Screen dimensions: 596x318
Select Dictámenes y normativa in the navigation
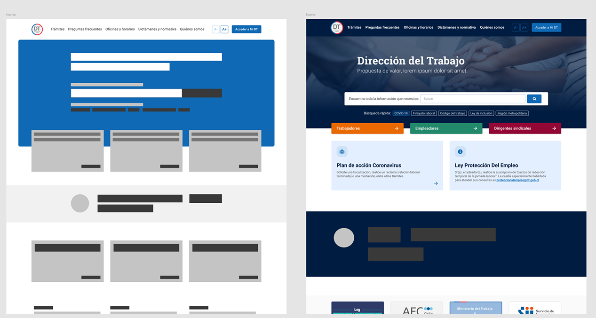[458, 27]
